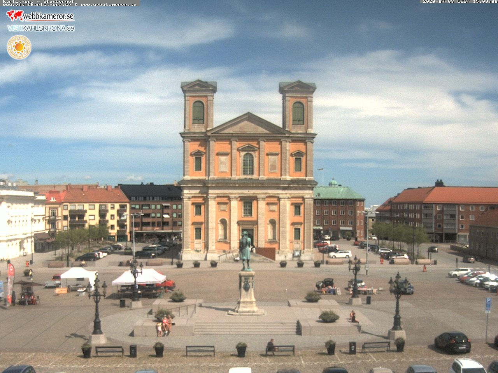Open the webbkameror.se logo link

40,16
